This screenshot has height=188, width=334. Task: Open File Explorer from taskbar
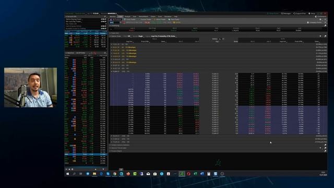click(x=94, y=174)
